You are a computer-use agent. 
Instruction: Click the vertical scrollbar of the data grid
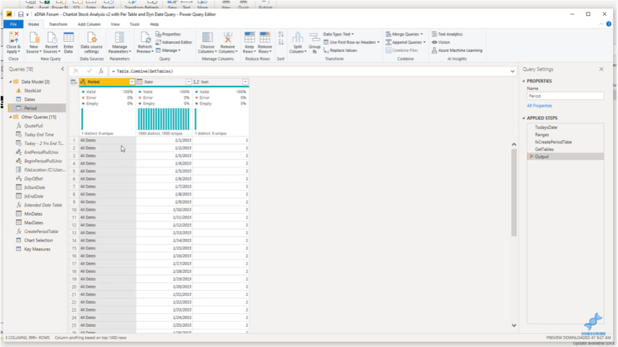(514, 193)
